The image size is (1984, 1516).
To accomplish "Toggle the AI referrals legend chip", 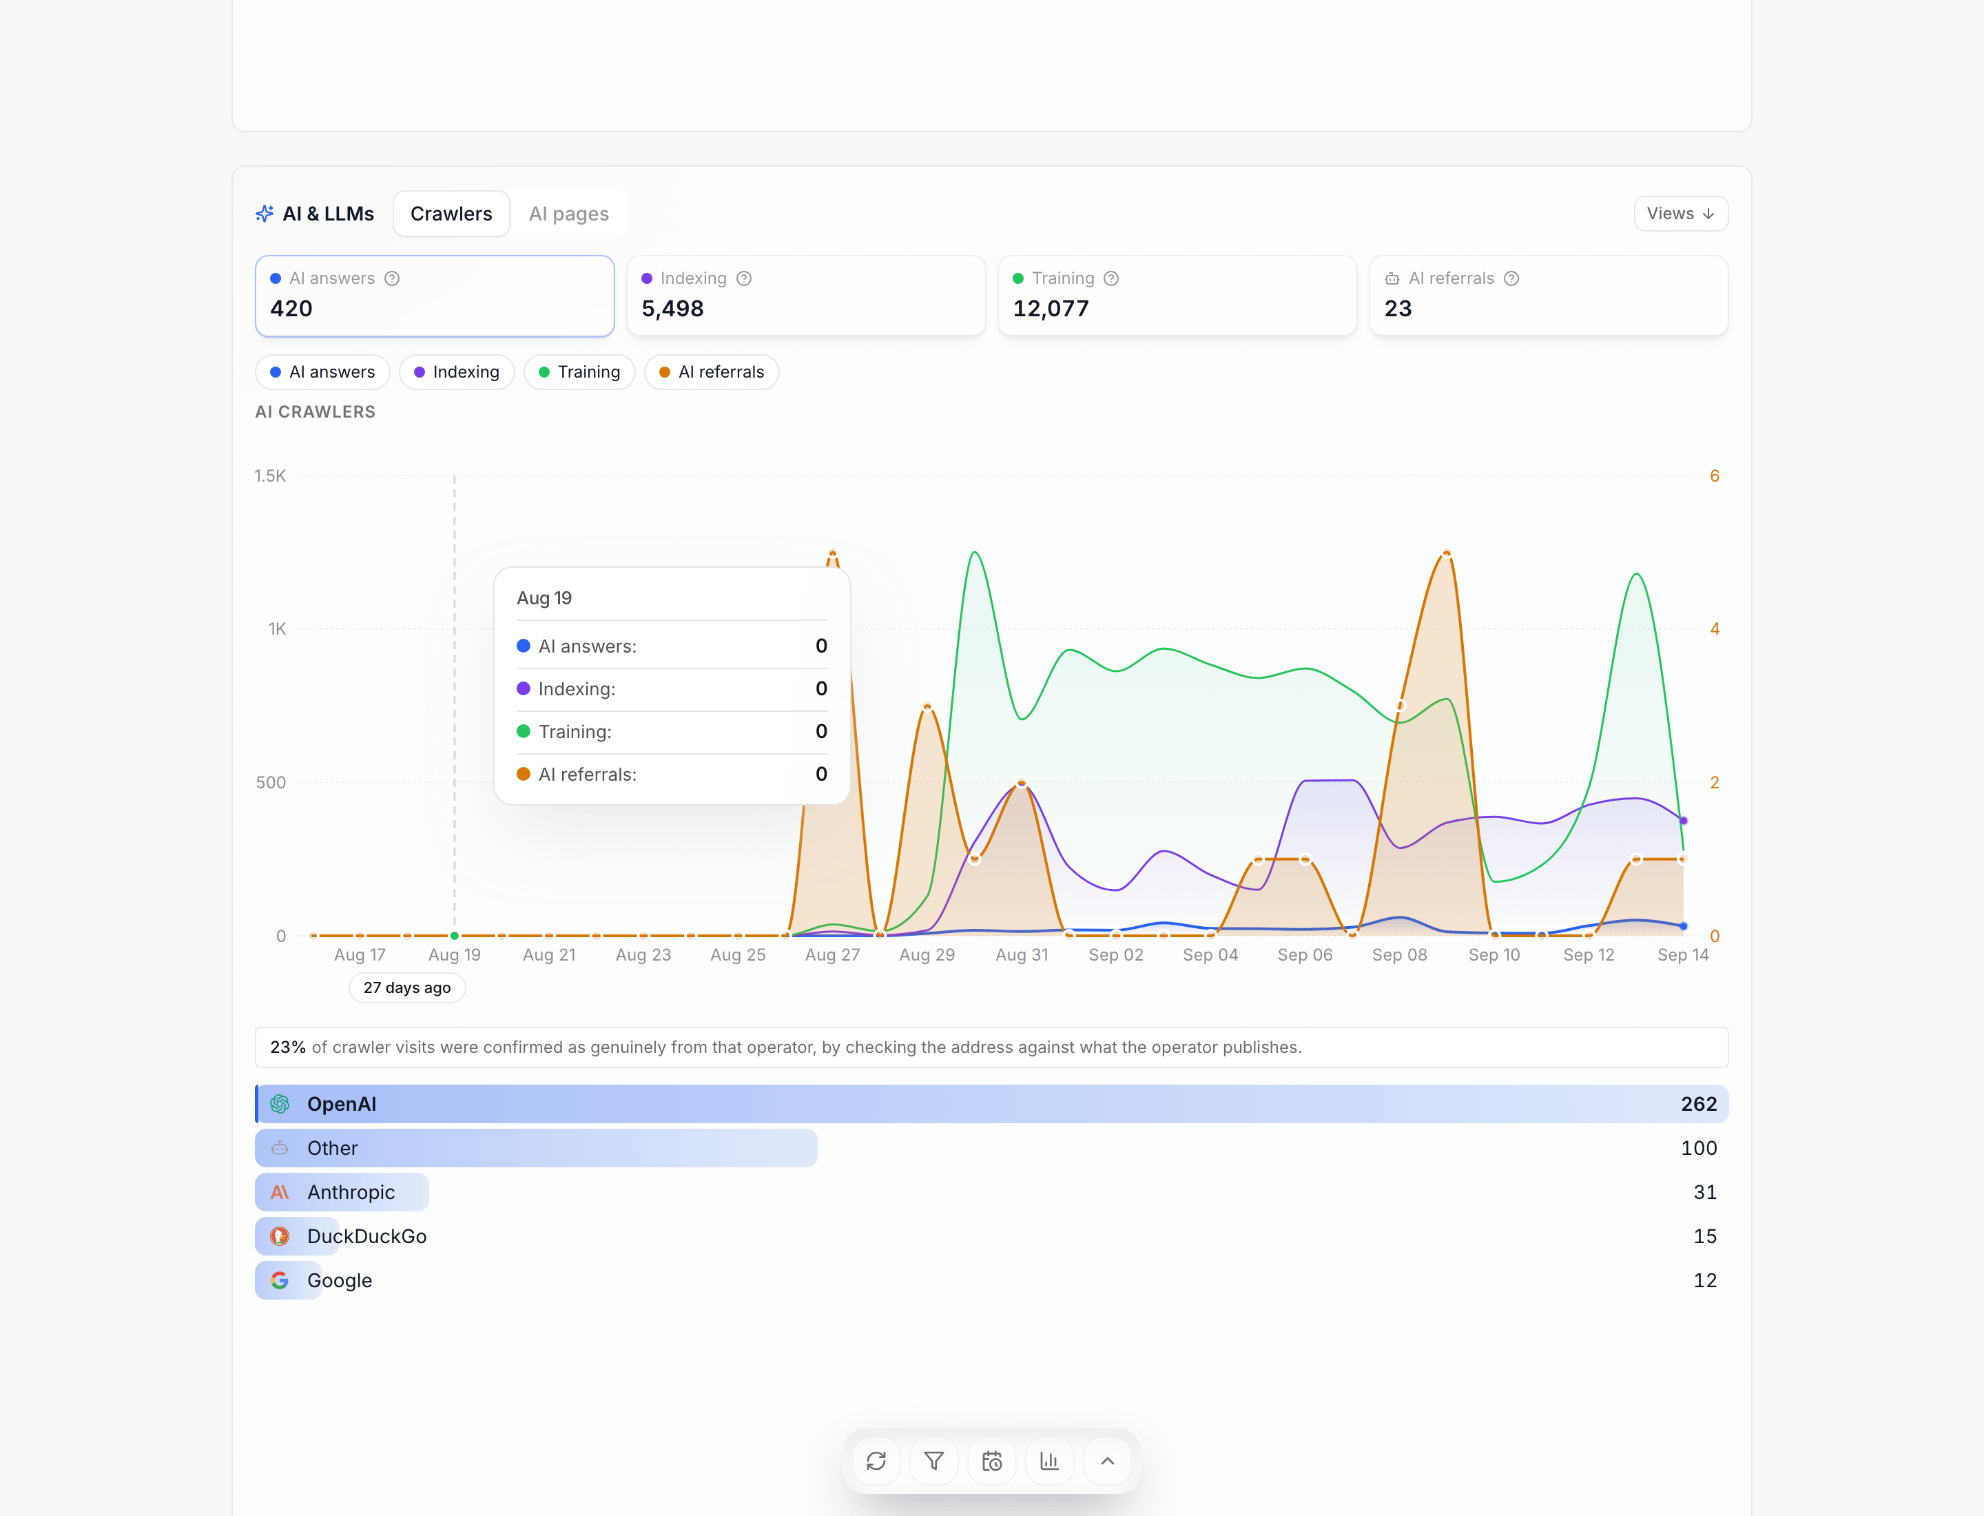I will click(712, 372).
